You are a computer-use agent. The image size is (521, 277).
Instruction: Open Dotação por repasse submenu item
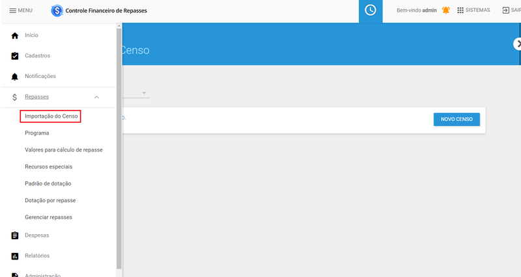click(x=50, y=200)
